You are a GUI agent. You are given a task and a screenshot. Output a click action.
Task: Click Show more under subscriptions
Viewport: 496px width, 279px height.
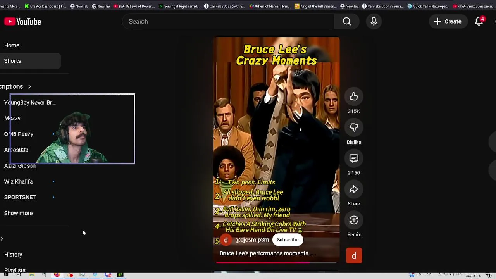[x=18, y=213]
